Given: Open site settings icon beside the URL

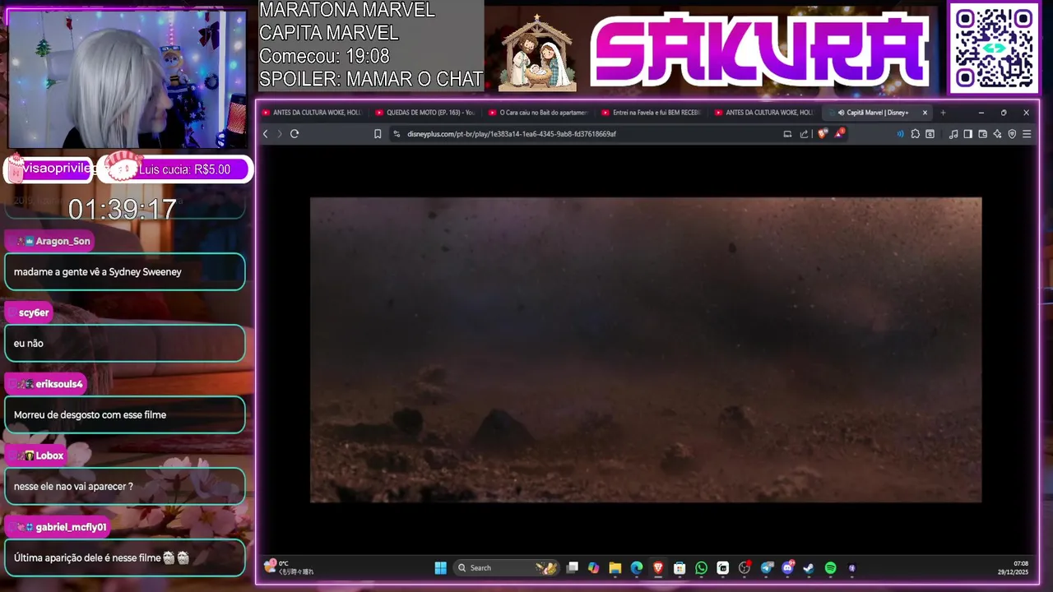Looking at the screenshot, I should (397, 134).
